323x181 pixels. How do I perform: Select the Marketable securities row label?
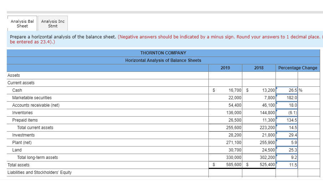[32, 98]
